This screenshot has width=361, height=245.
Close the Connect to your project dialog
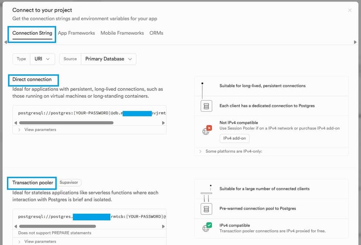350,10
